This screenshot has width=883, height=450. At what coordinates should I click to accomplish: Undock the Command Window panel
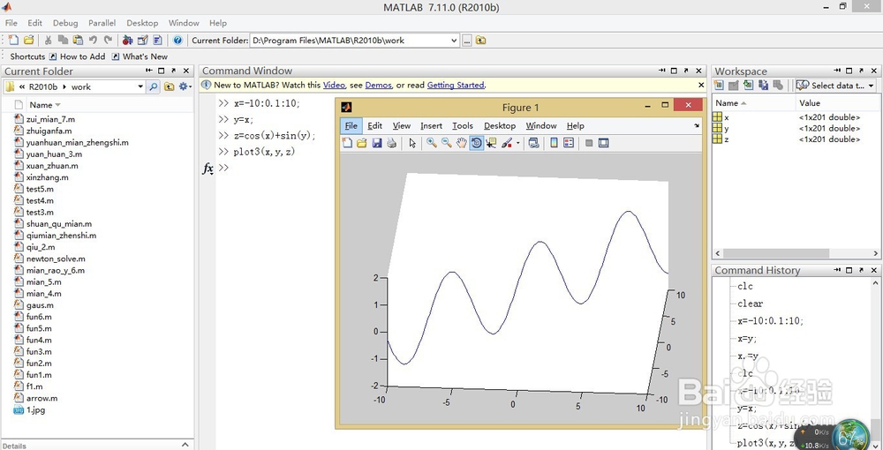(686, 71)
